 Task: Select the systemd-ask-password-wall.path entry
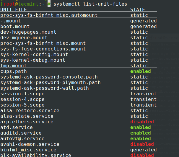point(45,88)
